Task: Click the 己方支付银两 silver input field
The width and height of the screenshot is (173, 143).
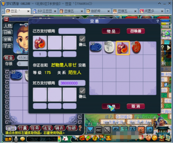Action: click(72, 31)
